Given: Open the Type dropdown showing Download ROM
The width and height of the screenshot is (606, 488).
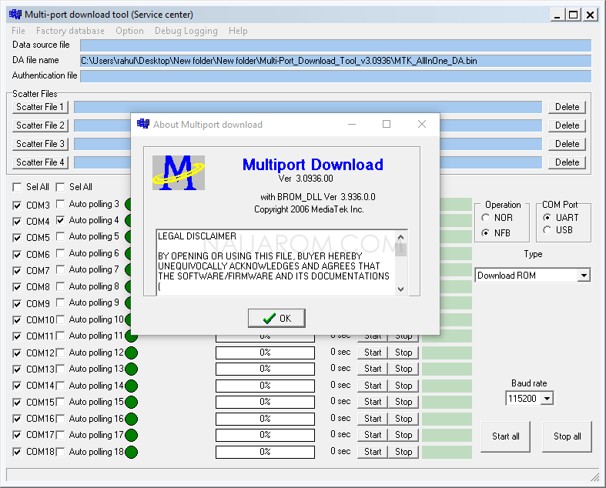Looking at the screenshot, I should (584, 276).
